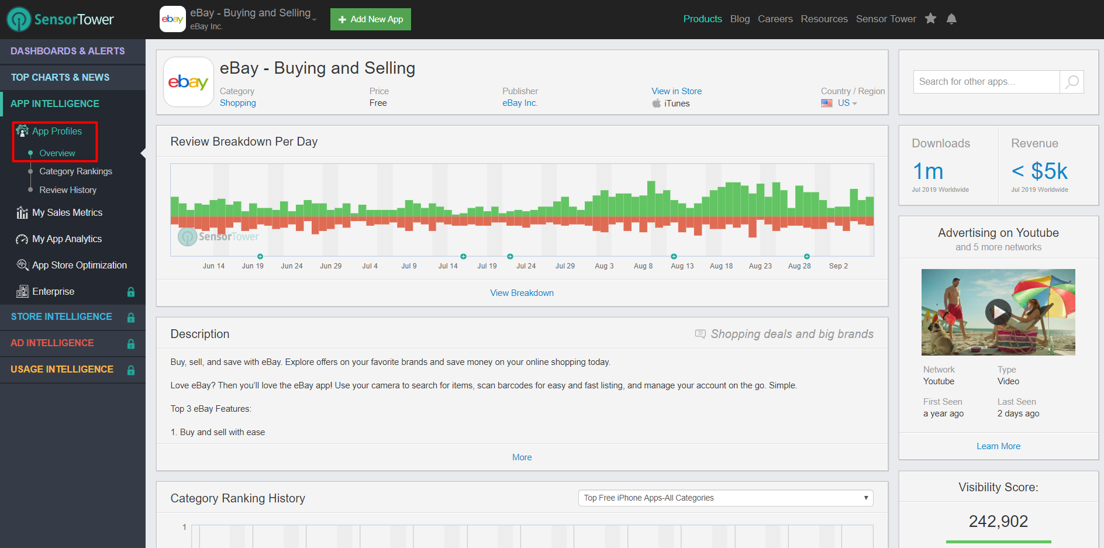Open the Blog menu item
The height and width of the screenshot is (548, 1104).
740,19
